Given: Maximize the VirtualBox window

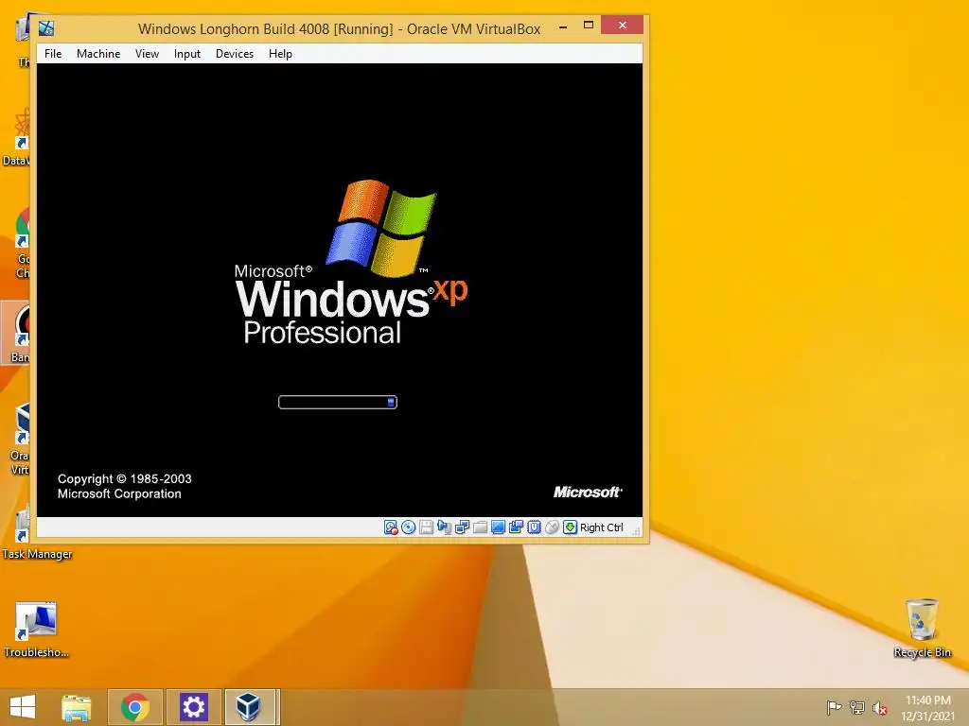Looking at the screenshot, I should (589, 26).
